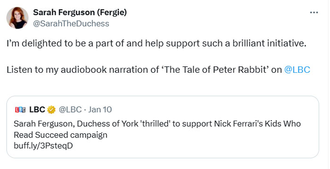Open the buff.ly/3PsteqD link
The height and width of the screenshot is (169, 330).
(43, 146)
